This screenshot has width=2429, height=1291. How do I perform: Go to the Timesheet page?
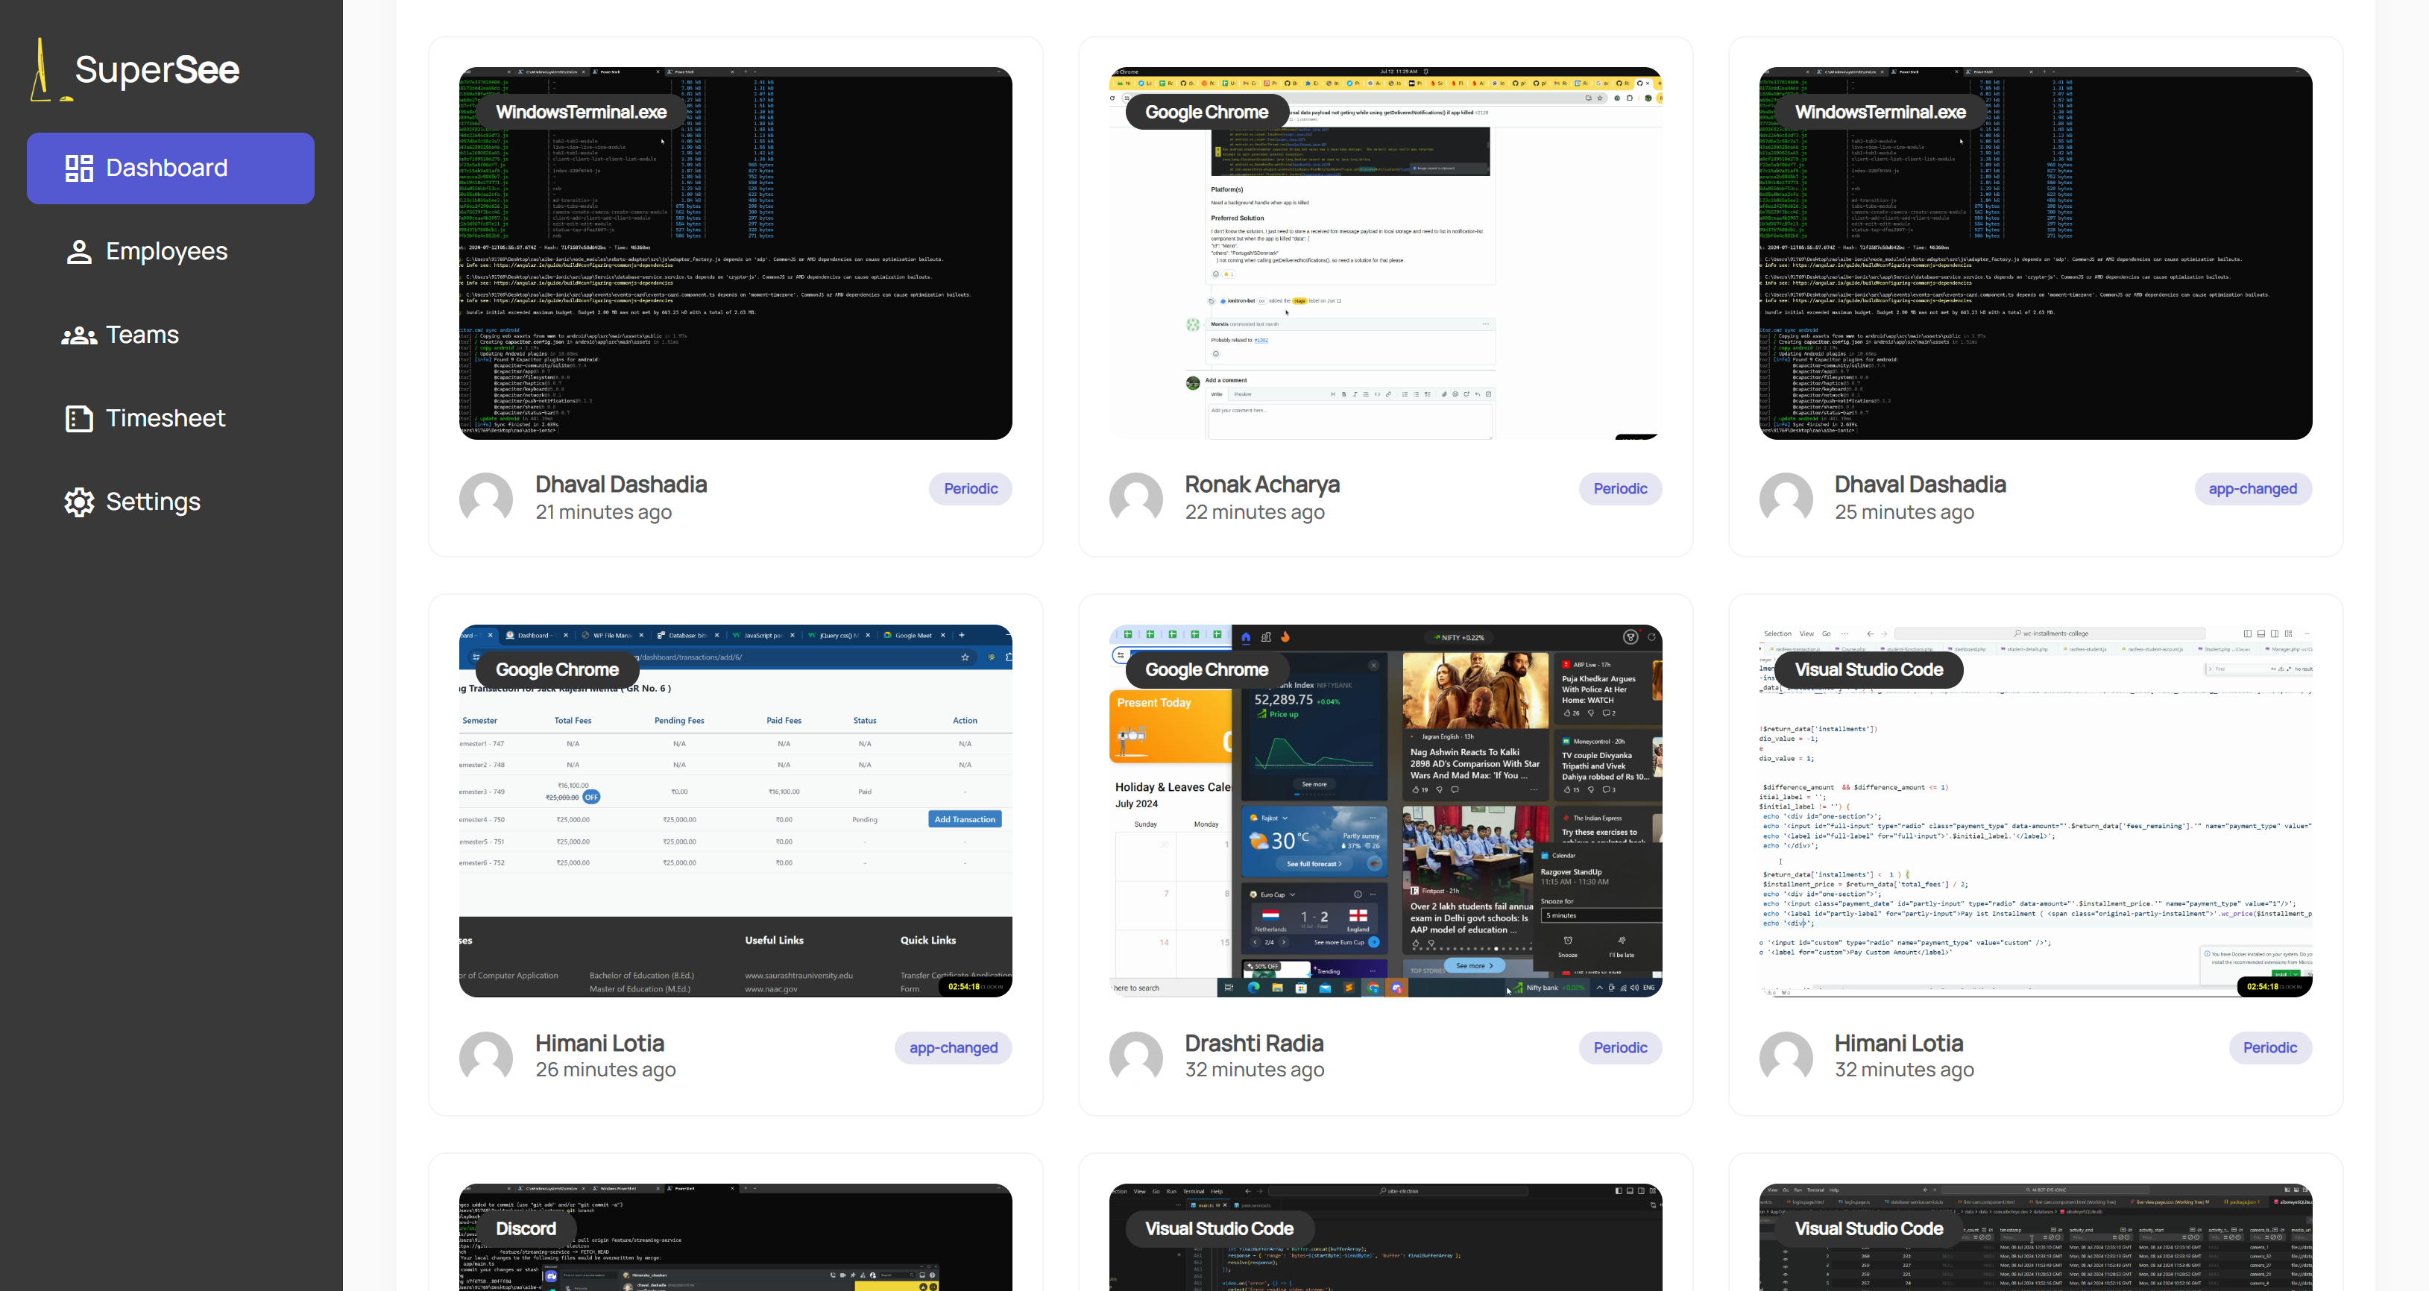[x=165, y=419]
